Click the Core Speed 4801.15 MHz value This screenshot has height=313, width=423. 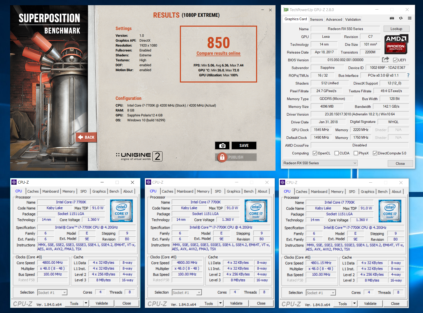pos(321,263)
